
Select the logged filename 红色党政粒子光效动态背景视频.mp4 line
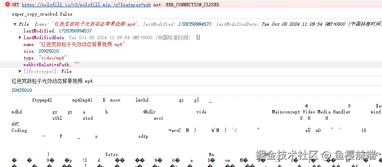[x=52, y=81]
